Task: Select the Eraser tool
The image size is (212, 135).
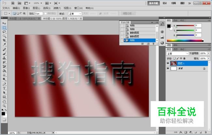Action: 4,66
